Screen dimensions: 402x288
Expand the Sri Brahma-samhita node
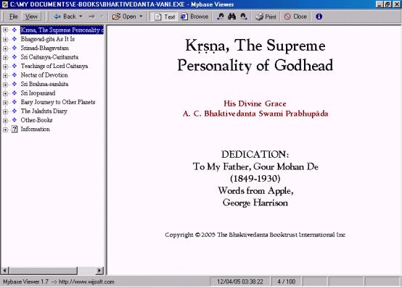pyautogui.click(x=5, y=85)
